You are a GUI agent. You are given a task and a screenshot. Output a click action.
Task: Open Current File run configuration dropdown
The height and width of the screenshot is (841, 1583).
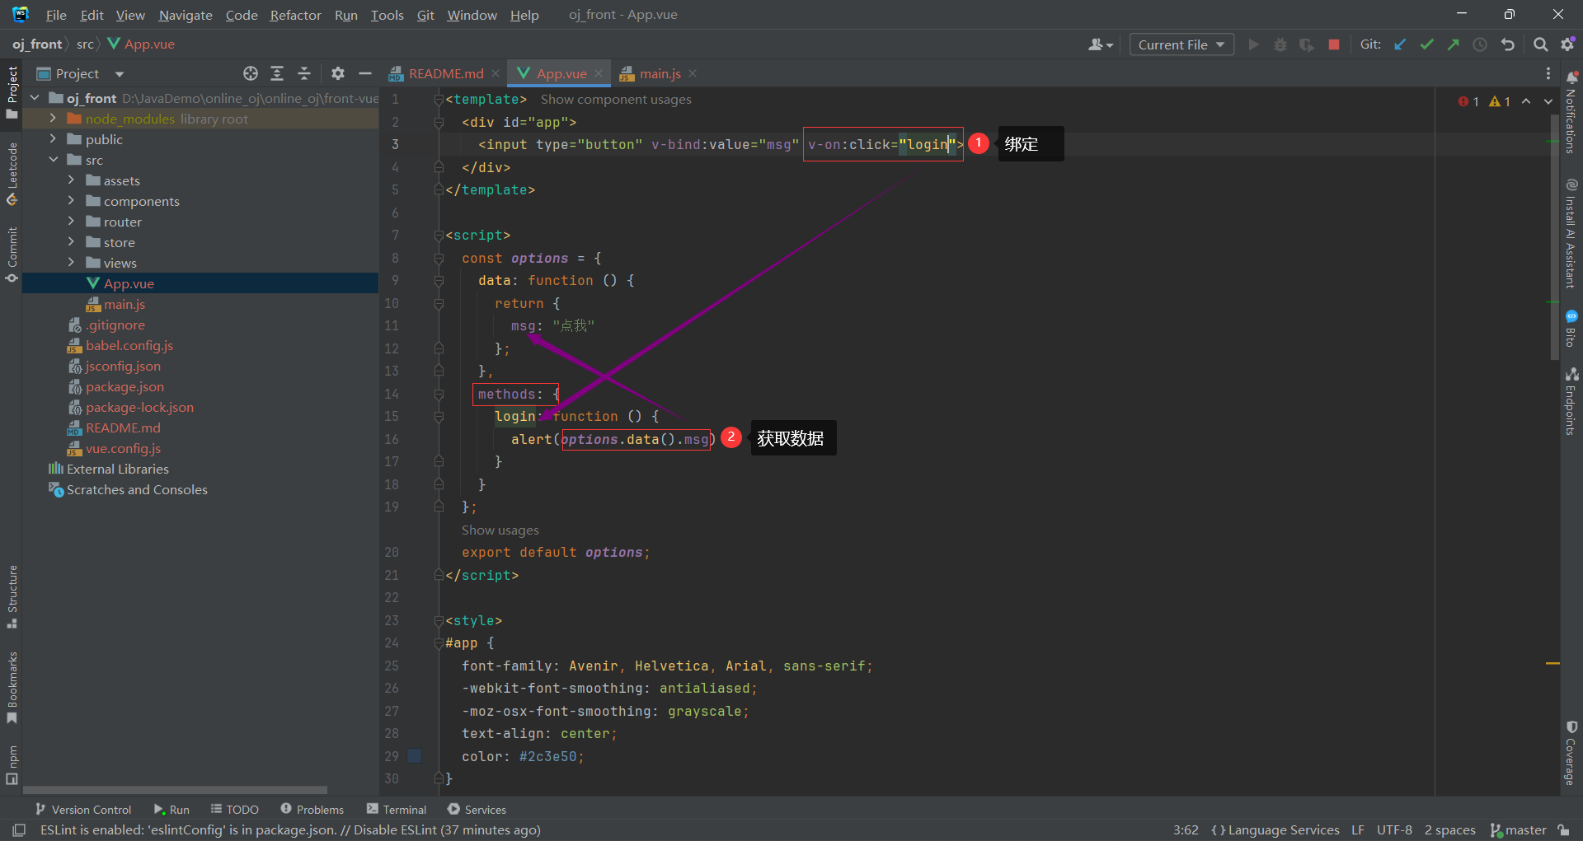point(1181,44)
